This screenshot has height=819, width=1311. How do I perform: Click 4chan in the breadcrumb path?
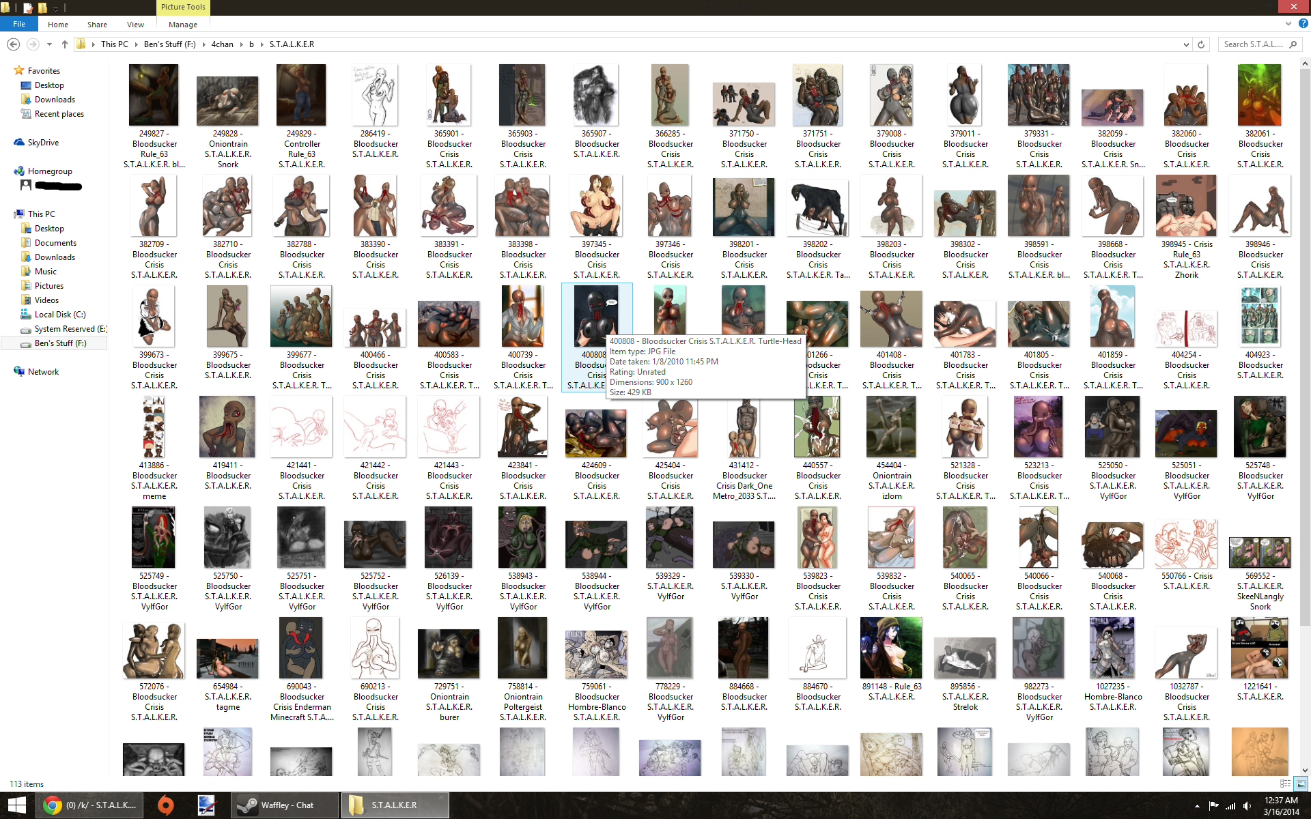(222, 44)
